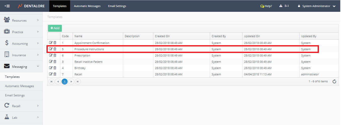The height and width of the screenshot is (125, 341).
Task: Open System Administrator user dropdown
Action: tap(317, 6)
